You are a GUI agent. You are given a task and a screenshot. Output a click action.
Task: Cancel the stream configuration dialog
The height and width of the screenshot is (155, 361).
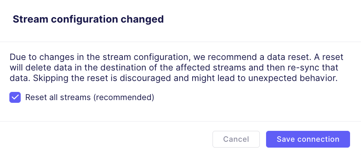tap(236, 139)
